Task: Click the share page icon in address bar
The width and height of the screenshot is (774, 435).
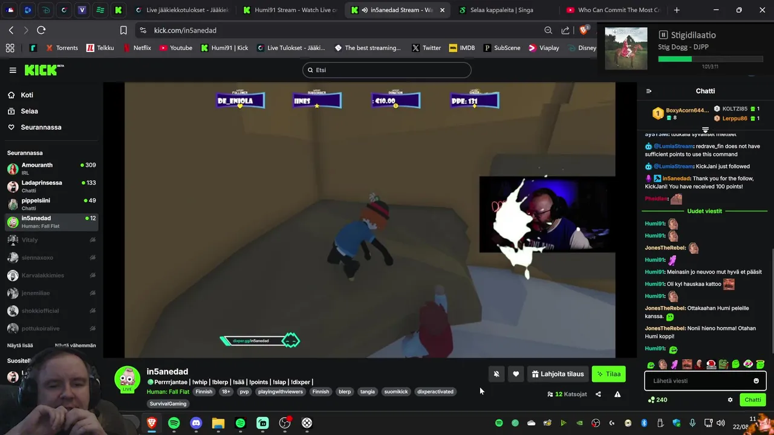Action: tap(565, 30)
